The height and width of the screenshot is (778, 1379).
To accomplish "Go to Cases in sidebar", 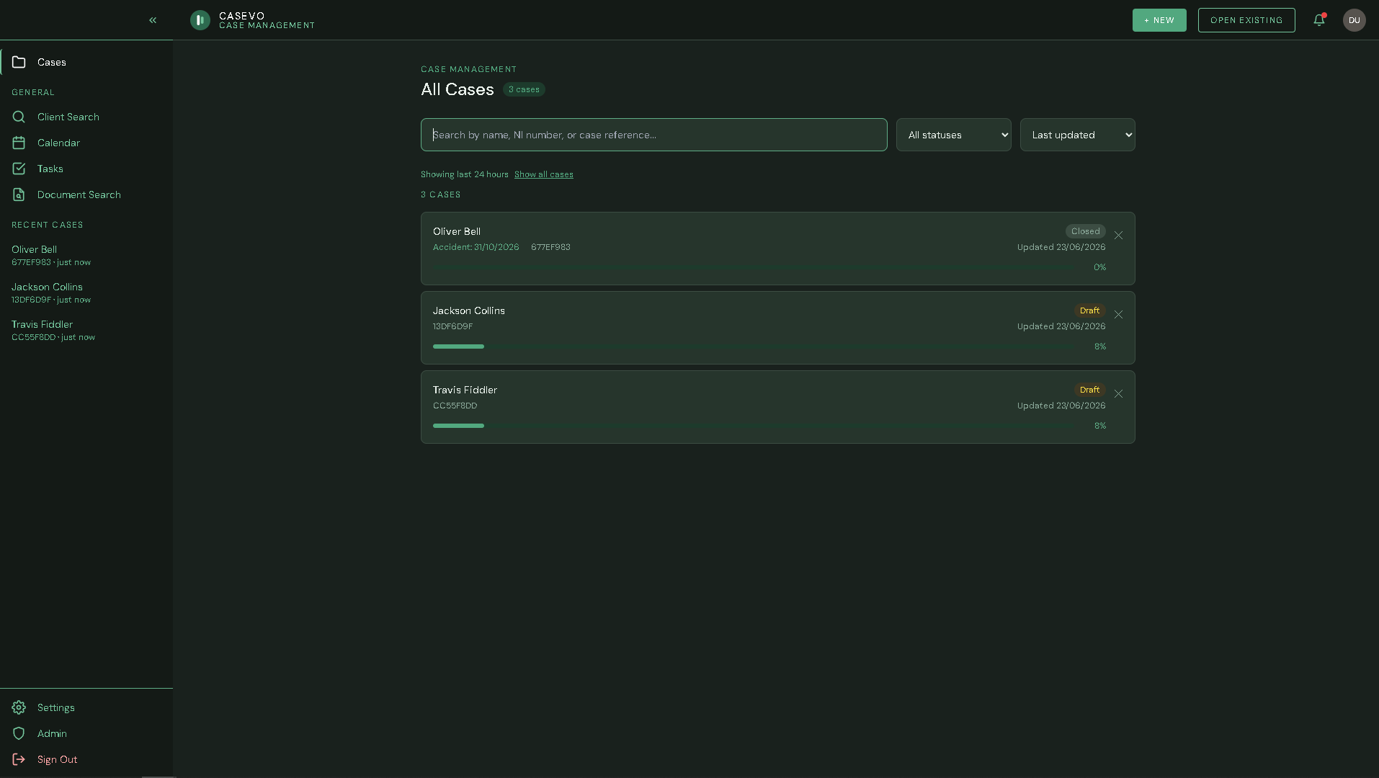I will tap(86, 62).
